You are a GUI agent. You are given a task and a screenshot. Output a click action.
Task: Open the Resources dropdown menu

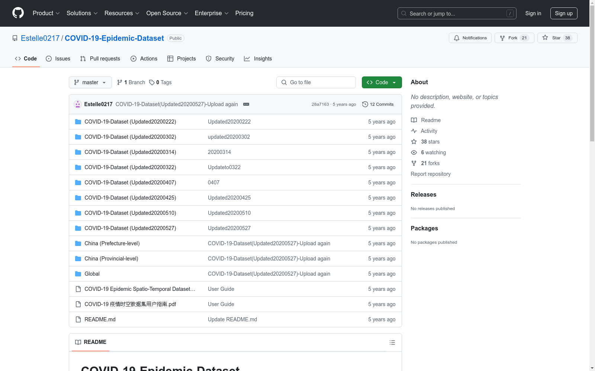pos(122,13)
